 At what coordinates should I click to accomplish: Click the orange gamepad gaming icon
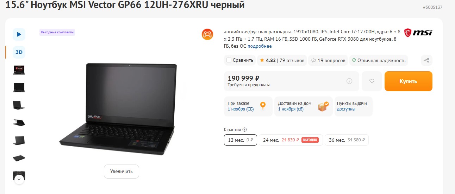(x=207, y=34)
